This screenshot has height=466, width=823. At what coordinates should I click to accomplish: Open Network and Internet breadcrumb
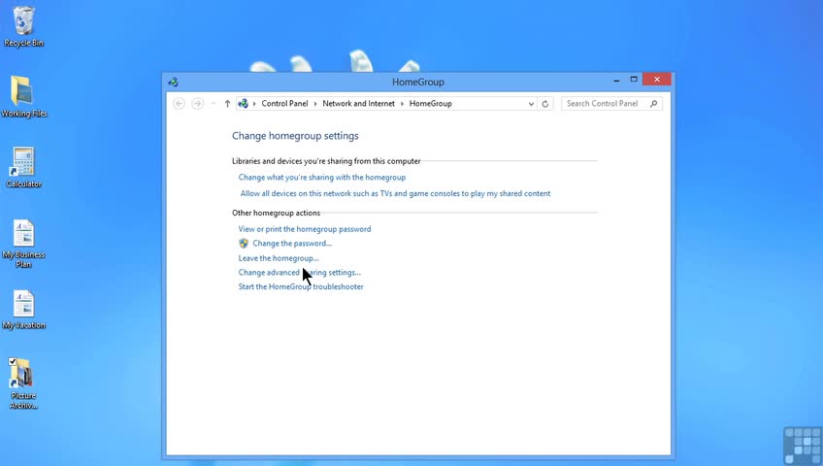(x=358, y=103)
